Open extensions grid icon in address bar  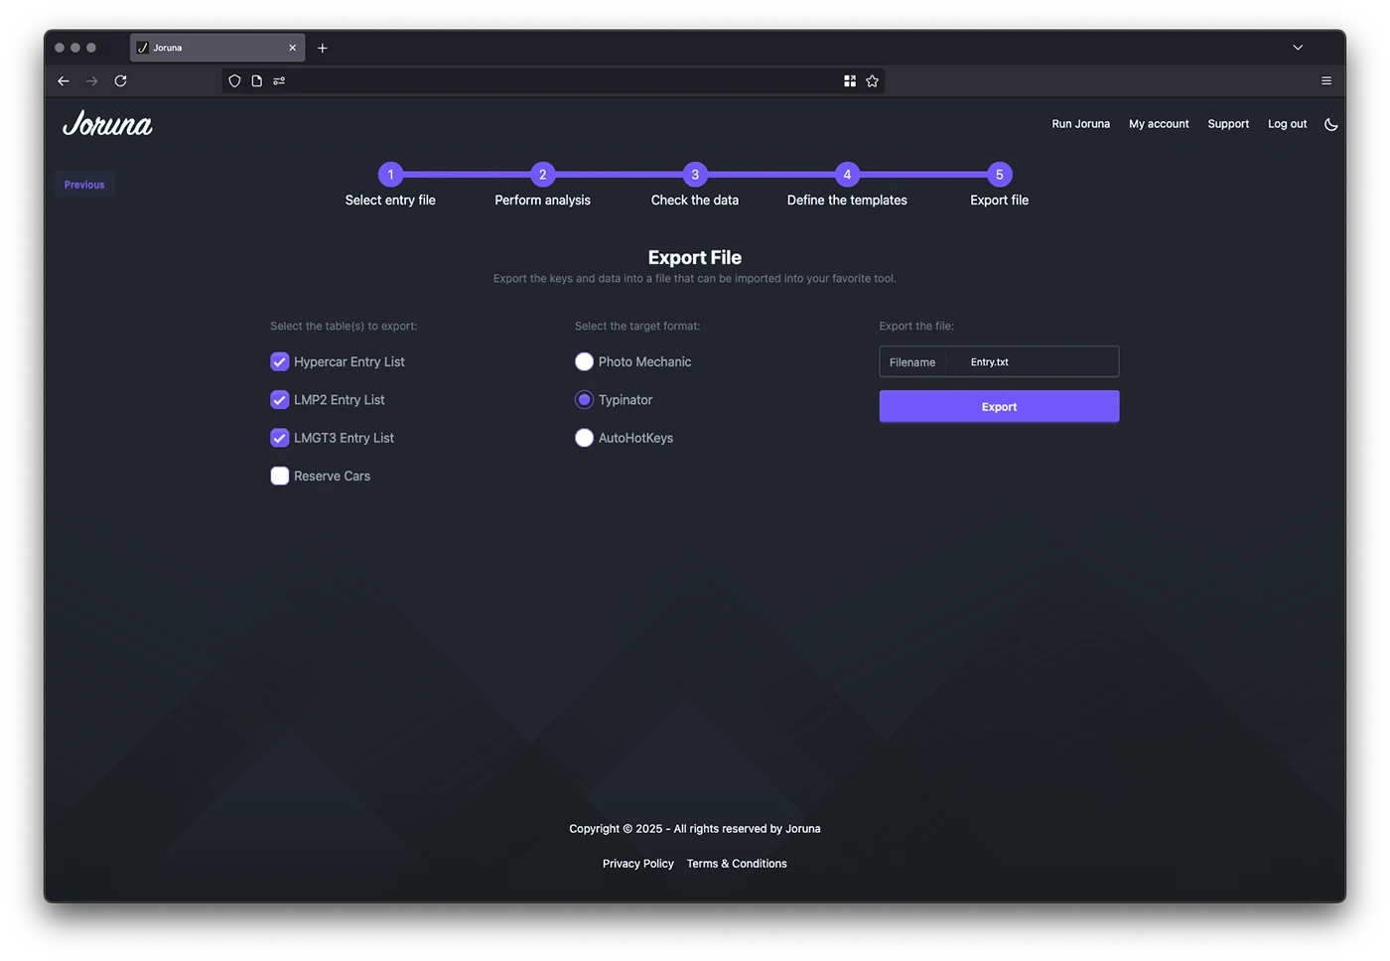coord(850,81)
